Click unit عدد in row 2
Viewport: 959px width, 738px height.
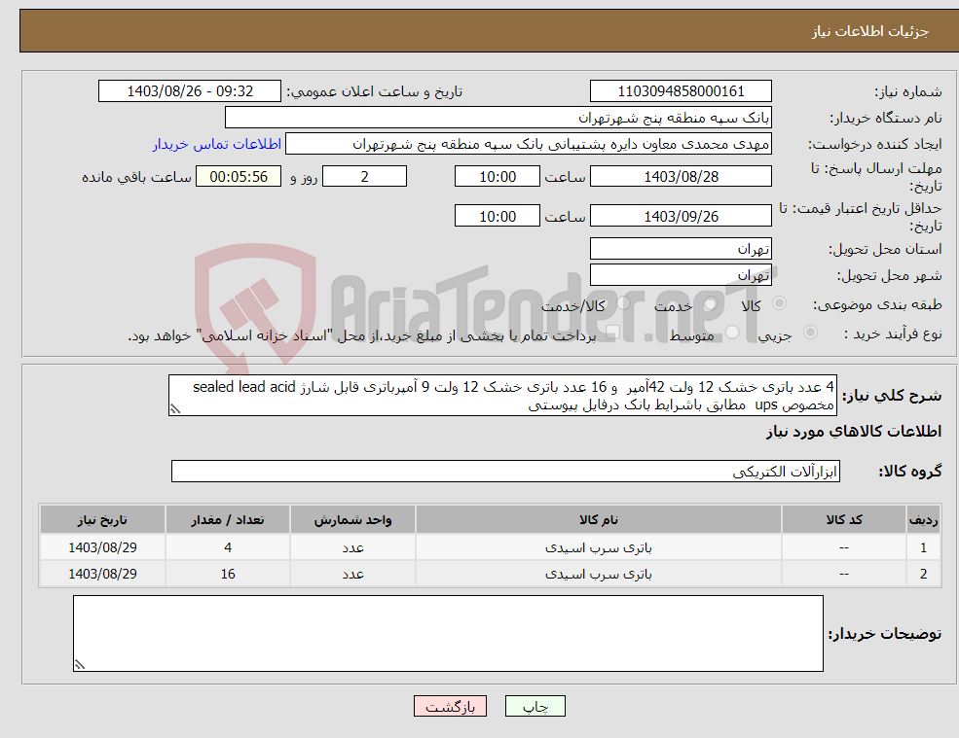tap(352, 574)
